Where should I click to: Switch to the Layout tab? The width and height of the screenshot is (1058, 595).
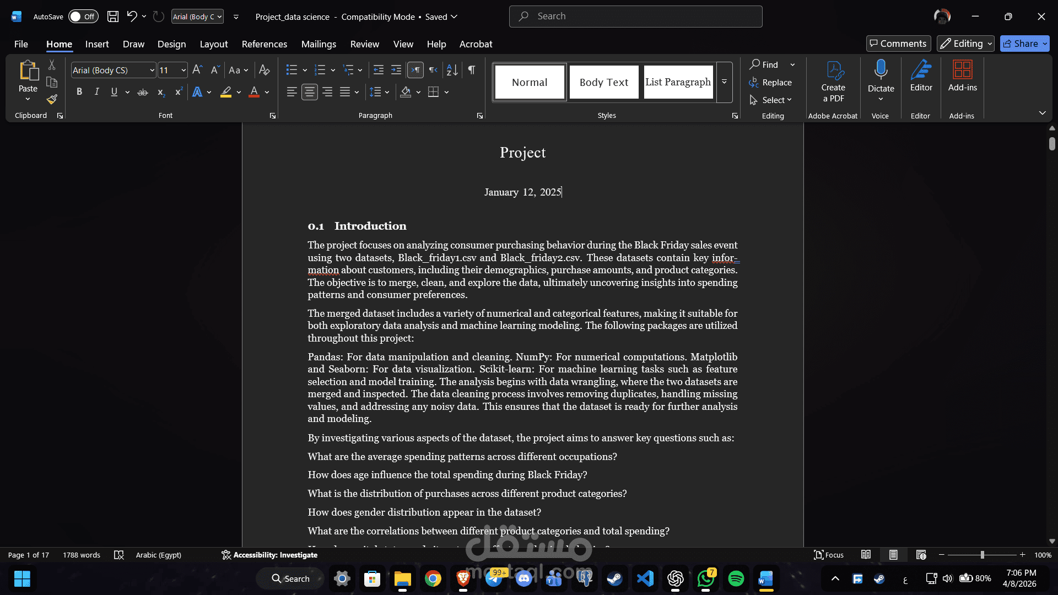213,44
